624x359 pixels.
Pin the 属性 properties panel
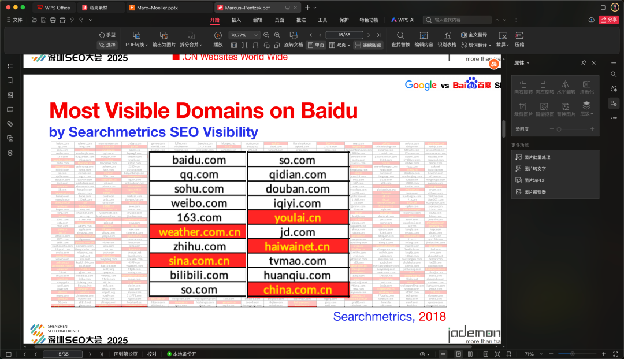[x=584, y=63]
